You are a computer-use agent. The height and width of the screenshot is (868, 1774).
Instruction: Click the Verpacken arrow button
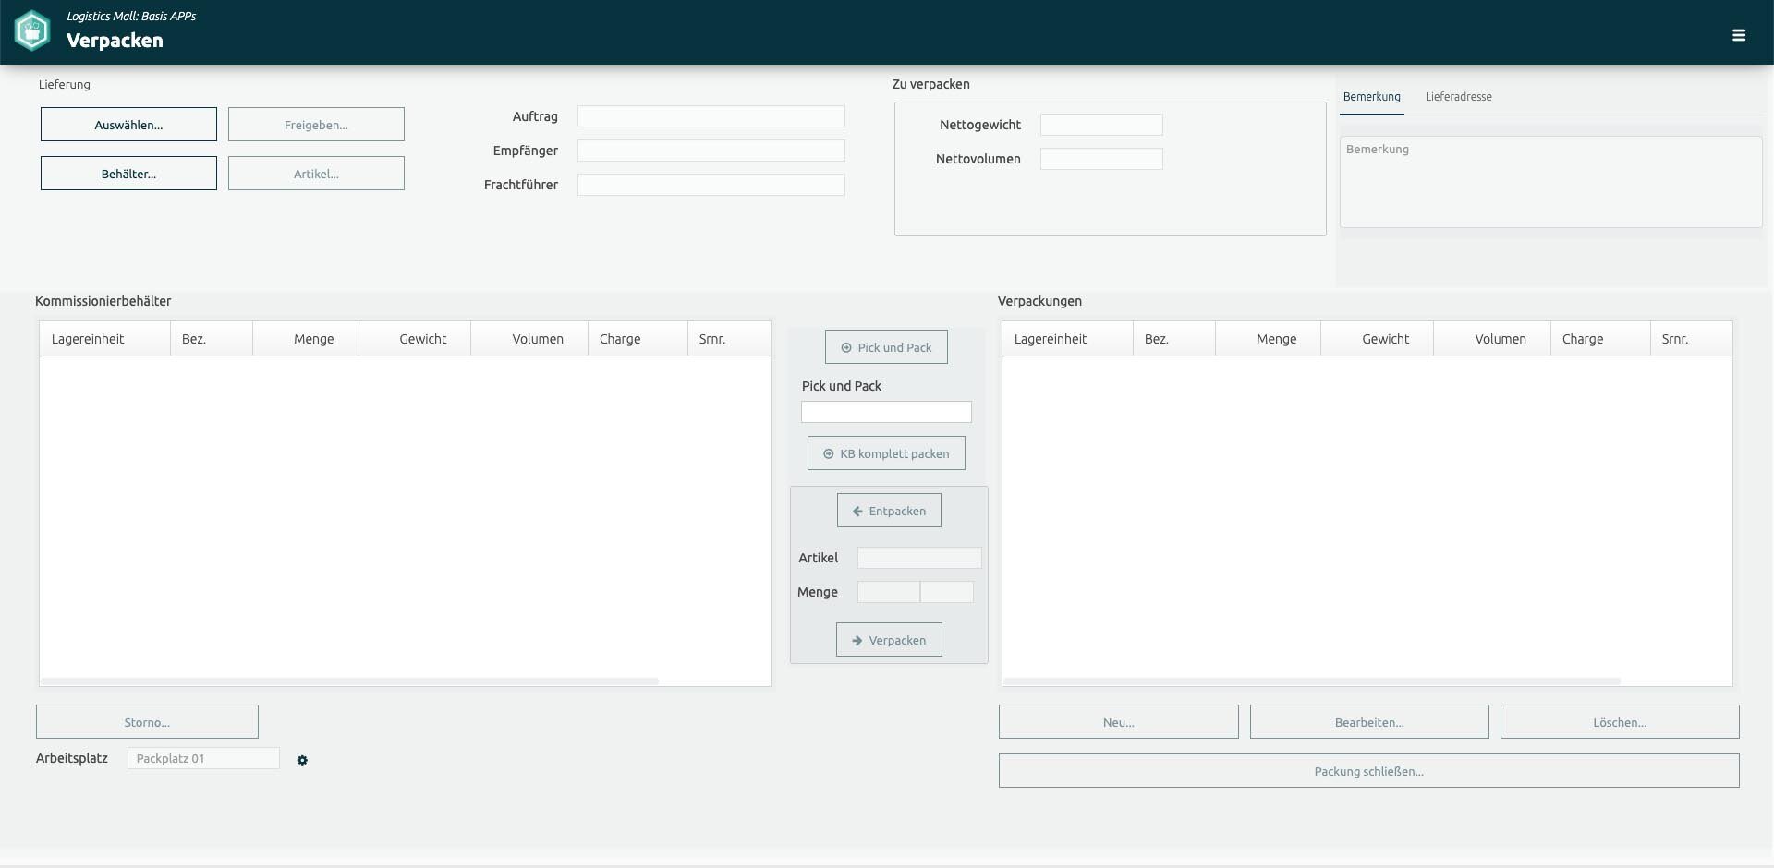coord(889,640)
